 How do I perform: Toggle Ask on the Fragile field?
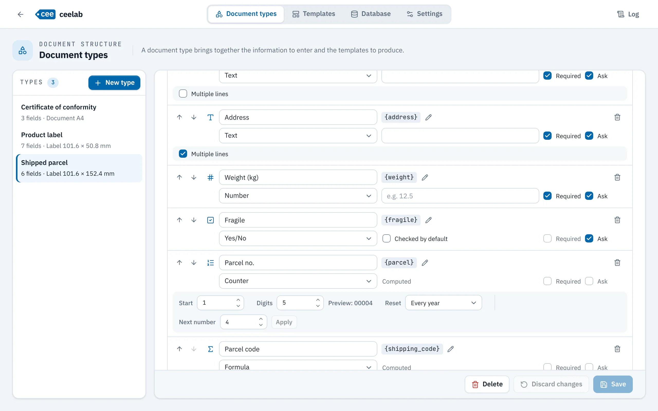click(x=589, y=238)
